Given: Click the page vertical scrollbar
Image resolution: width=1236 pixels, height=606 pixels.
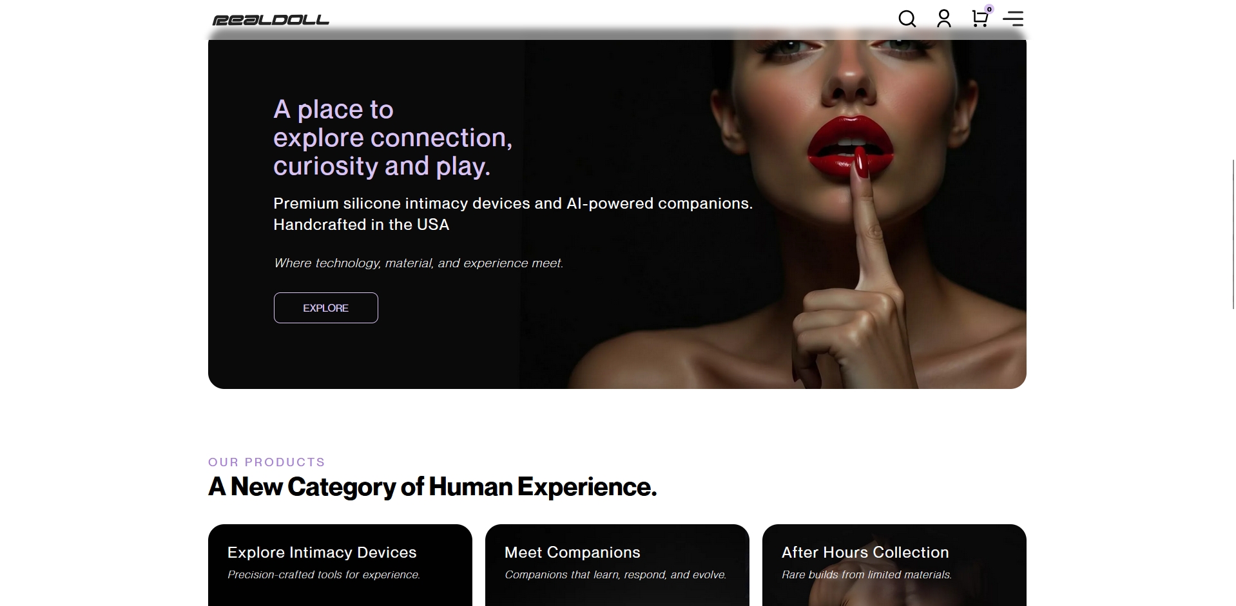Looking at the screenshot, I should [1233, 235].
